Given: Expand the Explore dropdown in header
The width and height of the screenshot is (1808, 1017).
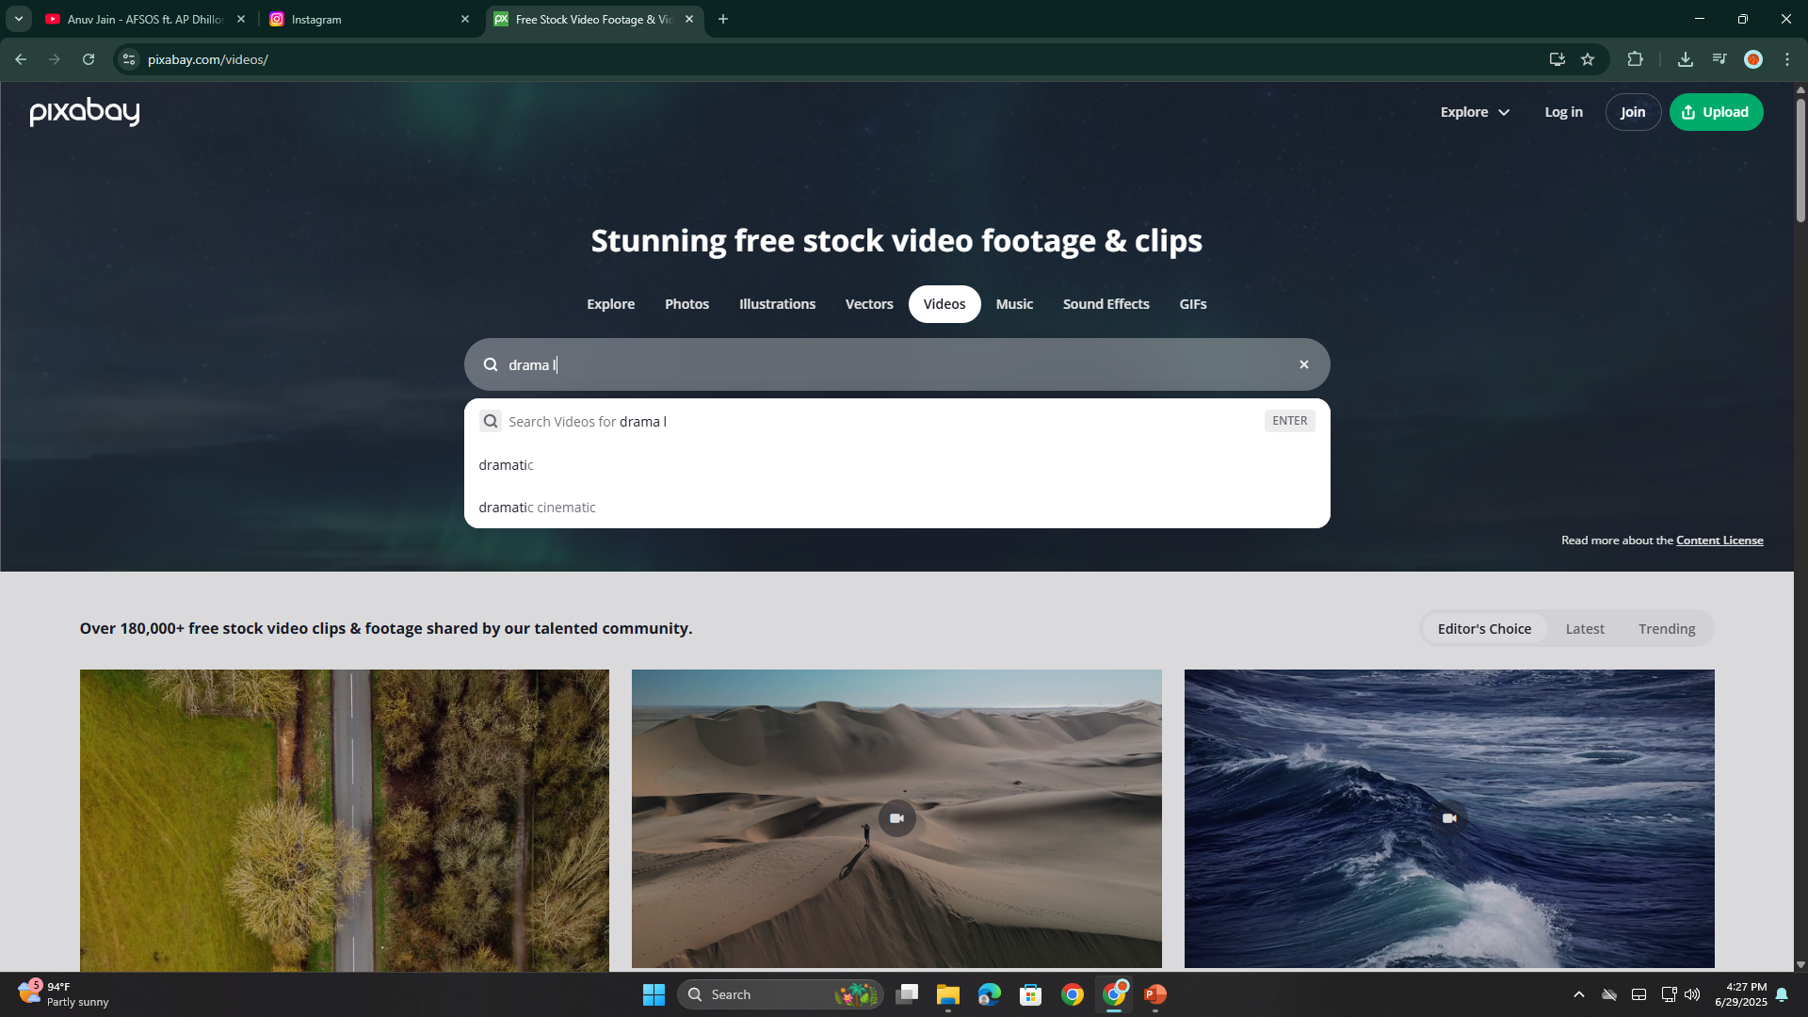Looking at the screenshot, I should coord(1476,112).
